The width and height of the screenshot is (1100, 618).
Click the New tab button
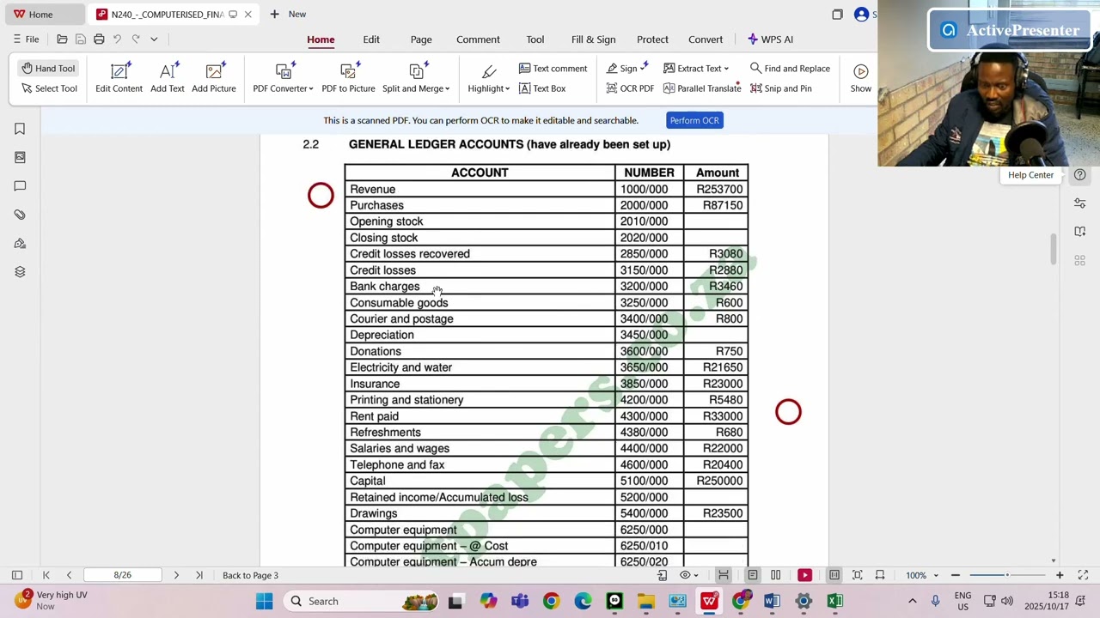288,14
